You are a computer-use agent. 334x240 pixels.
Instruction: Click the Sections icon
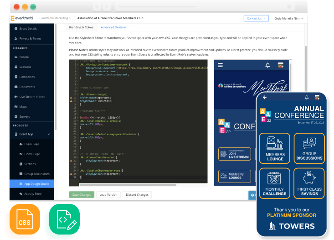click(x=21, y=164)
